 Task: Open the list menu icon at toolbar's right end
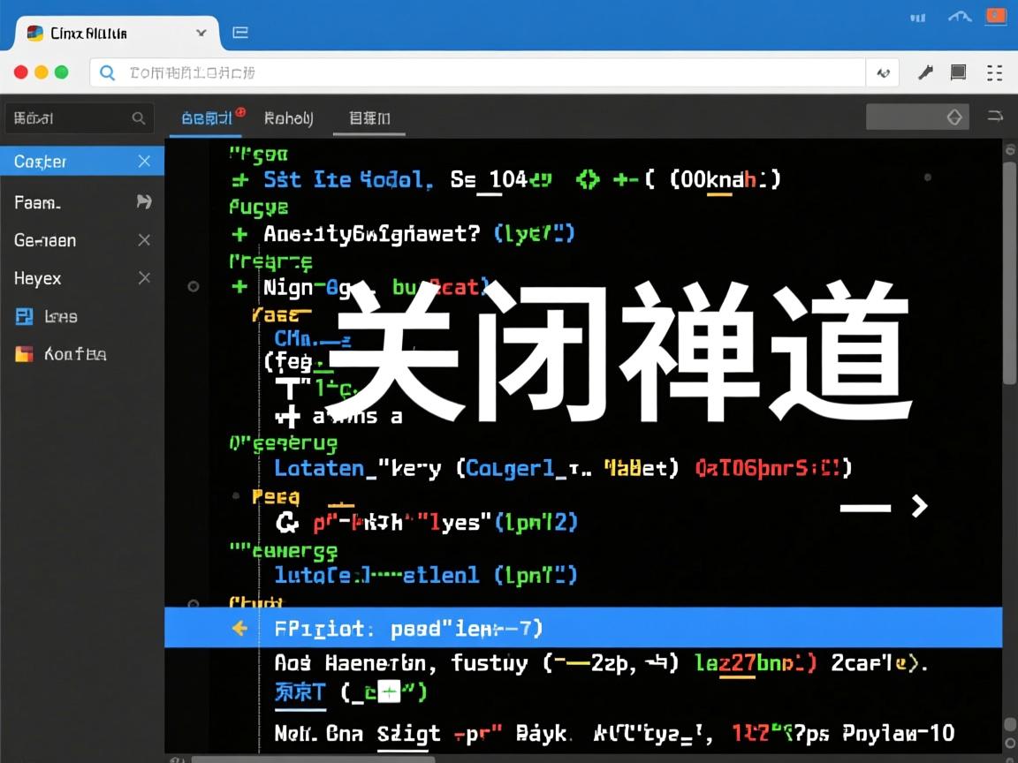(x=992, y=72)
